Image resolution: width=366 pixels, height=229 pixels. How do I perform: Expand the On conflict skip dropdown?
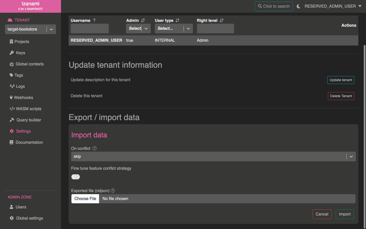[213, 156]
